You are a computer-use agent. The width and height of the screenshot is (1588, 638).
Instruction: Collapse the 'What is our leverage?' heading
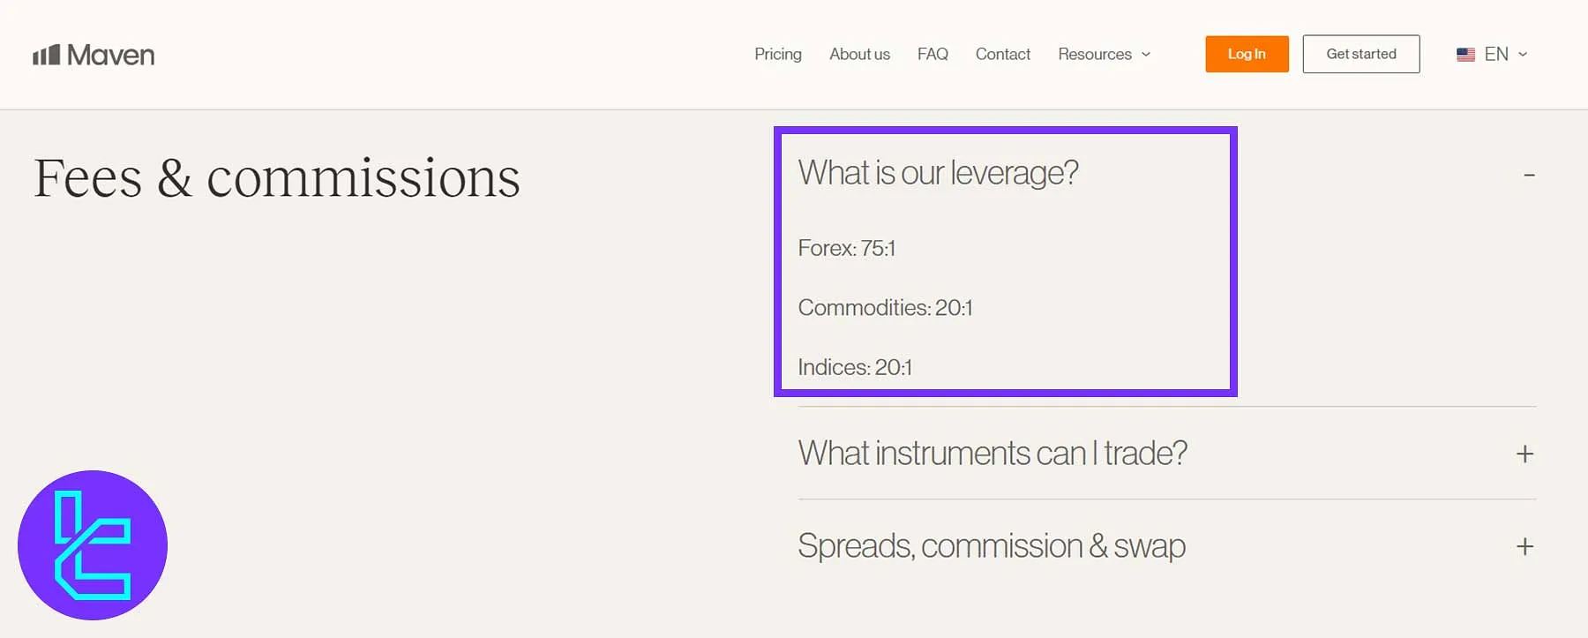point(938,173)
